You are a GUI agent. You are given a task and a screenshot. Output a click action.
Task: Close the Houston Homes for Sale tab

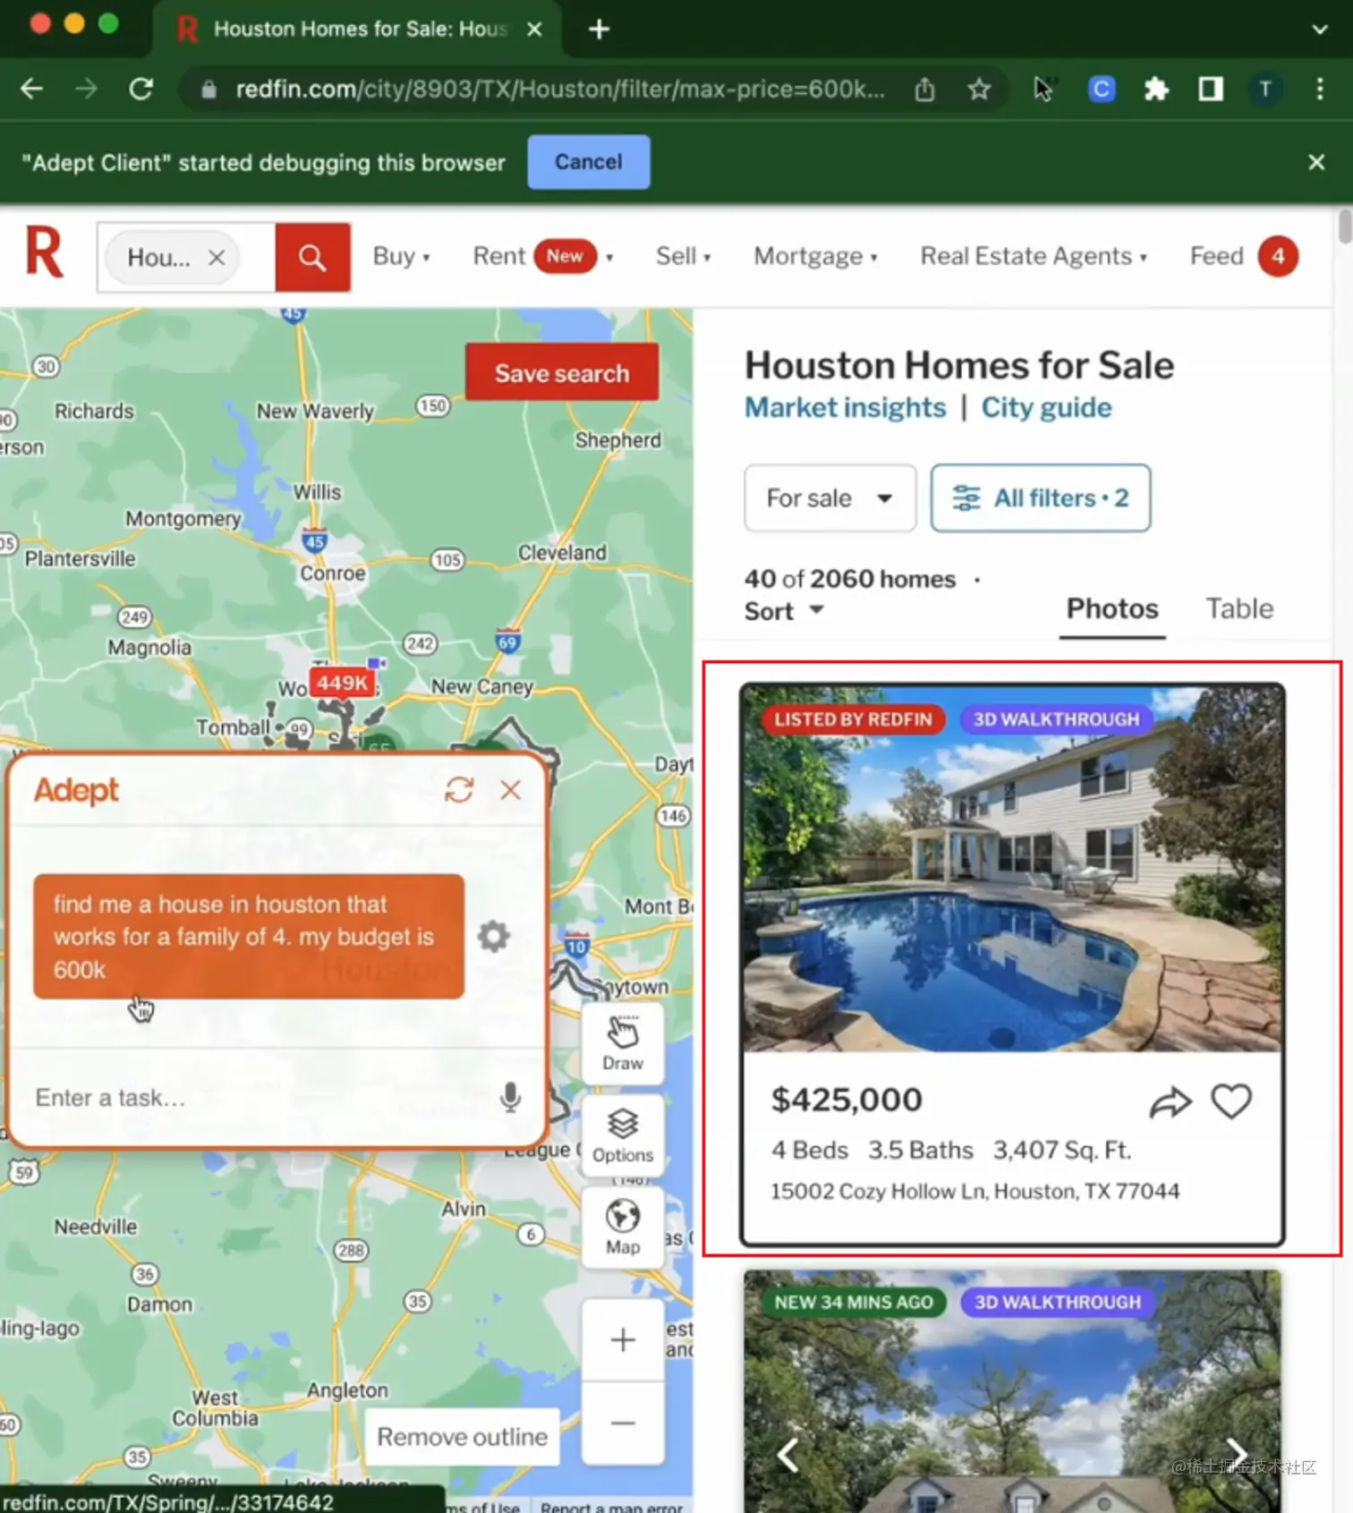[x=534, y=30]
